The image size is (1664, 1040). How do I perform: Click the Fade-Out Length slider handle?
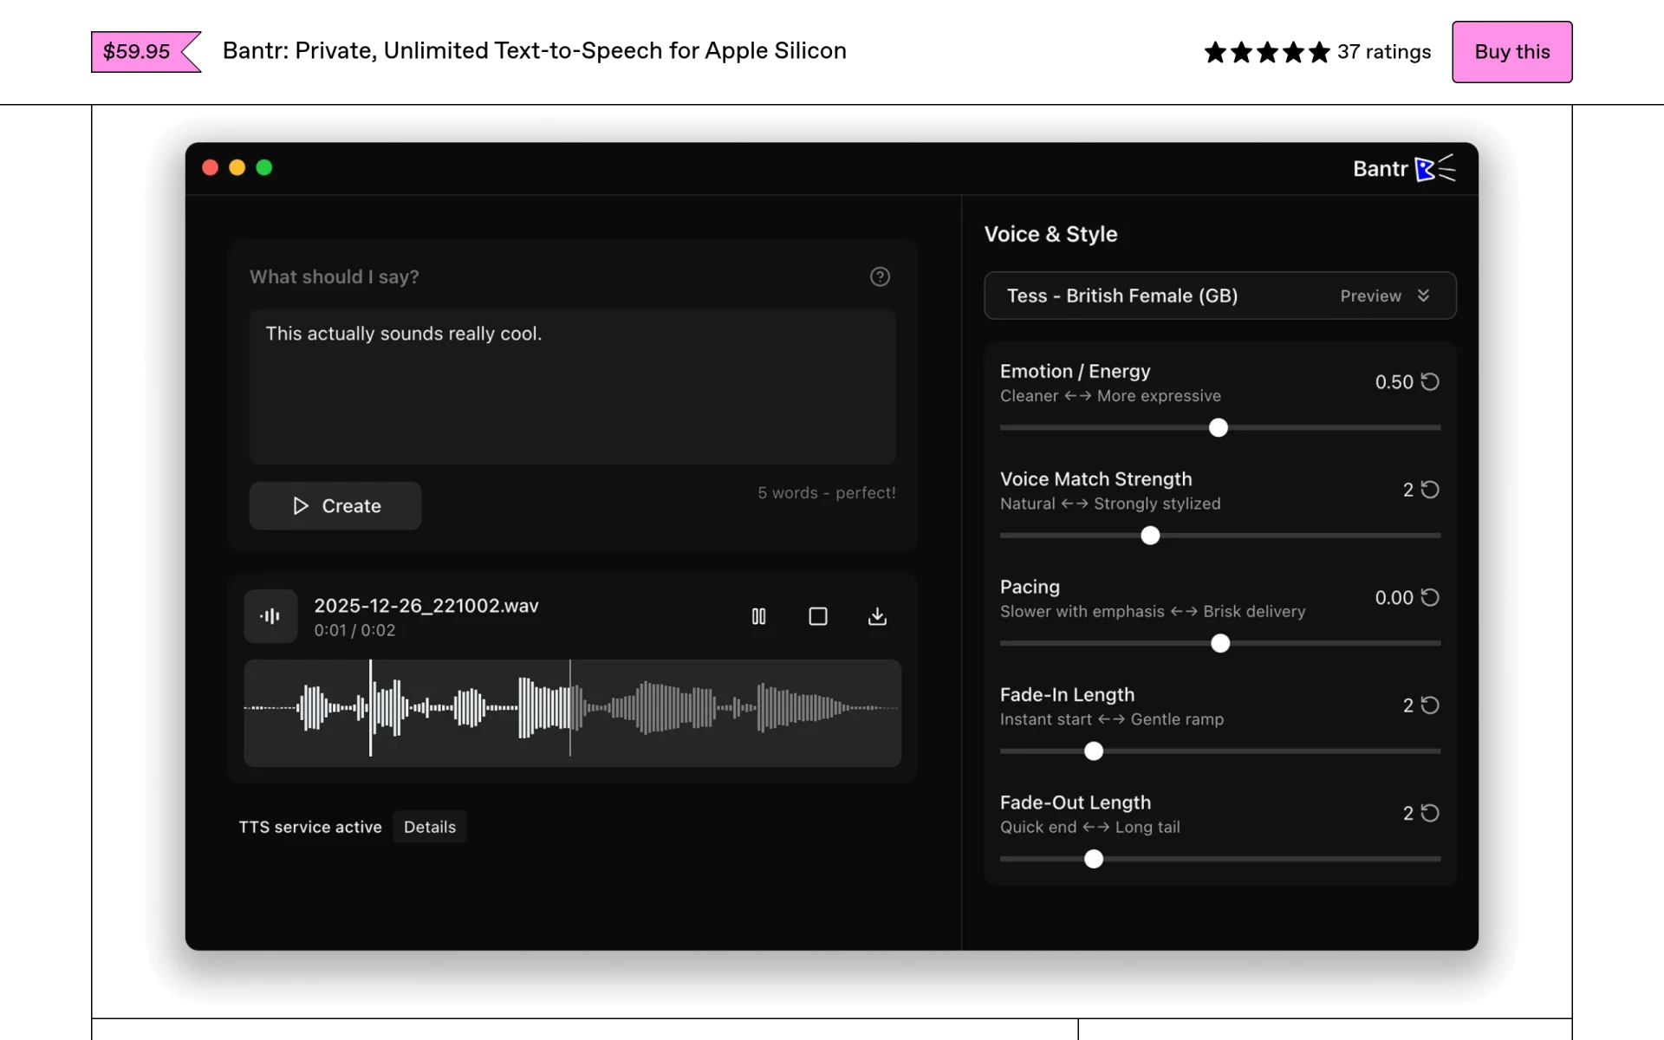pyautogui.click(x=1094, y=859)
